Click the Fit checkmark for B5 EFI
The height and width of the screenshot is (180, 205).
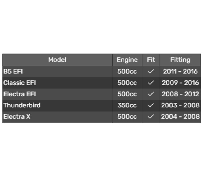coord(151,71)
